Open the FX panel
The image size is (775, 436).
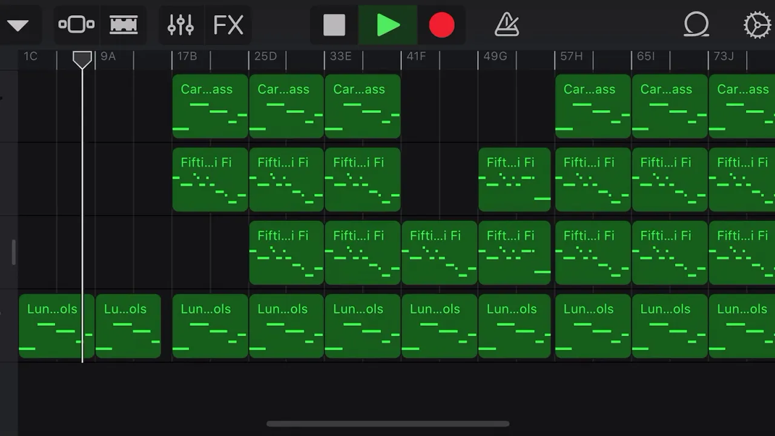pyautogui.click(x=228, y=25)
